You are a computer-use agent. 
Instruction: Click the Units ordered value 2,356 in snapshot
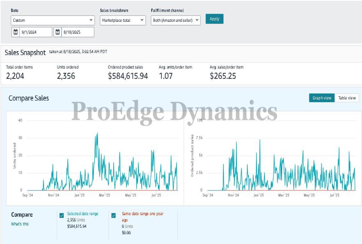click(x=66, y=76)
